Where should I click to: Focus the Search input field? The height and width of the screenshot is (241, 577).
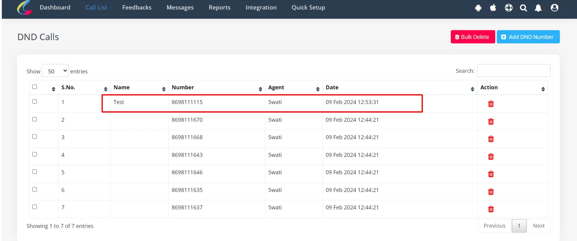pyautogui.click(x=514, y=71)
